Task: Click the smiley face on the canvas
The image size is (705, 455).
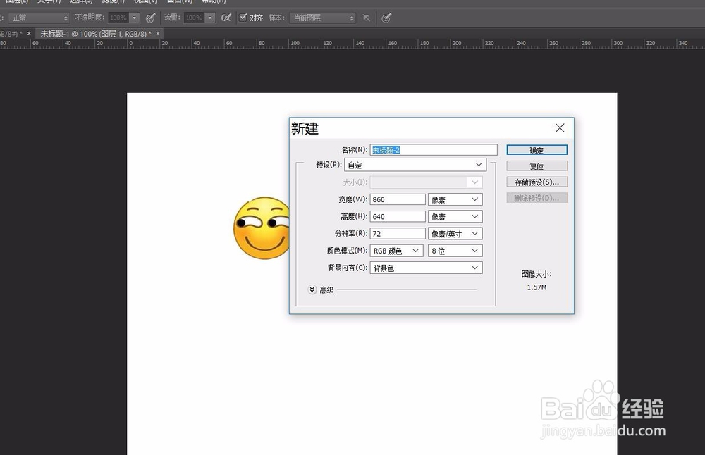Action: (x=262, y=227)
